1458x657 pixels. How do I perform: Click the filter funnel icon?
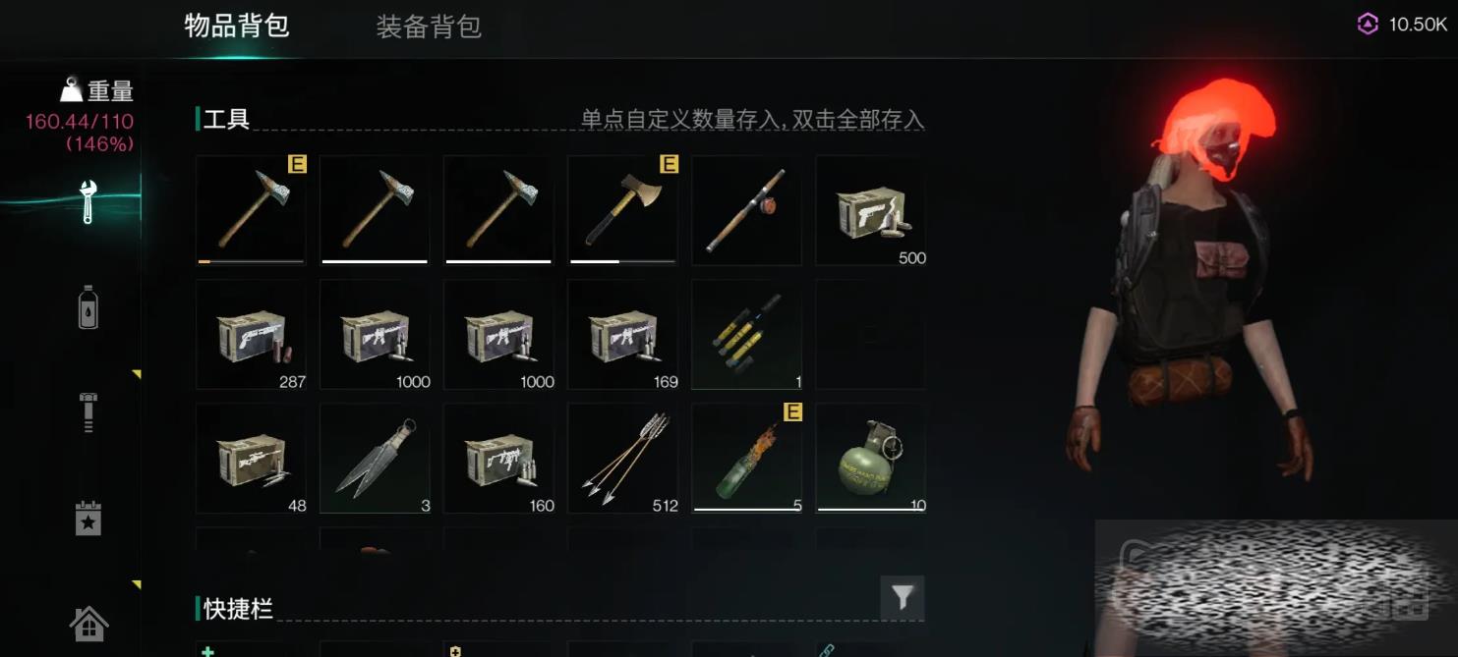coord(902,597)
